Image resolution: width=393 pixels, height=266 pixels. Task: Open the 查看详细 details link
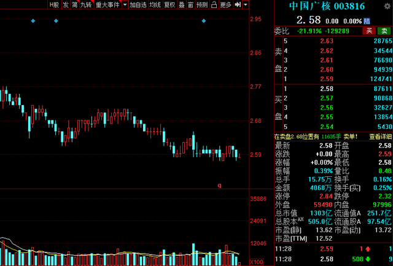[380, 136]
